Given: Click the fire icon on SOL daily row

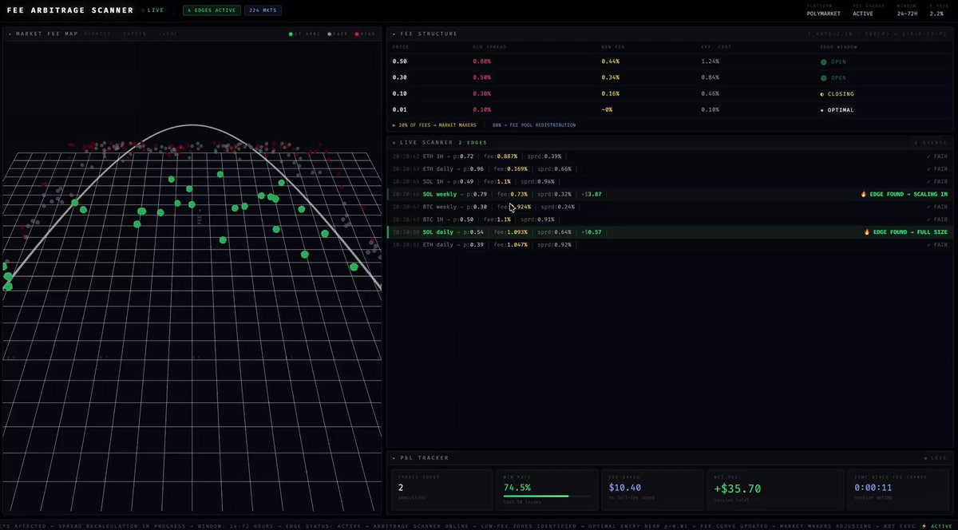Looking at the screenshot, I should 867,232.
